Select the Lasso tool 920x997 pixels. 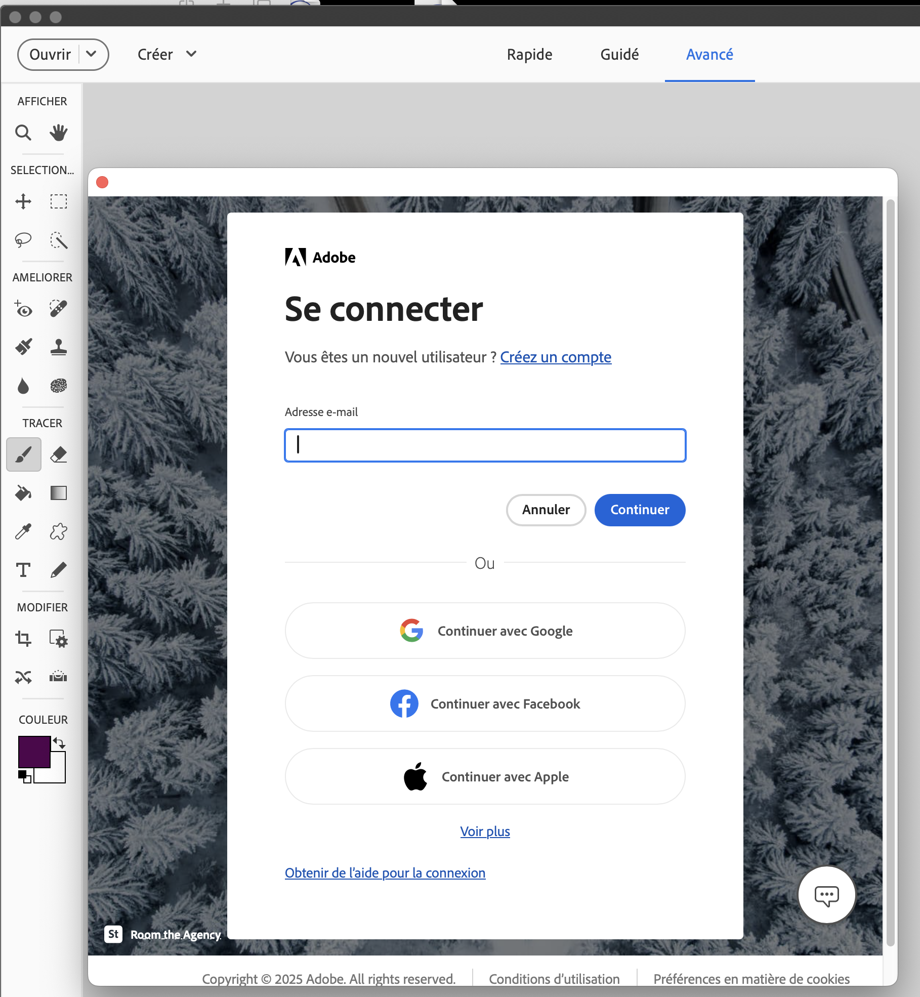click(23, 240)
